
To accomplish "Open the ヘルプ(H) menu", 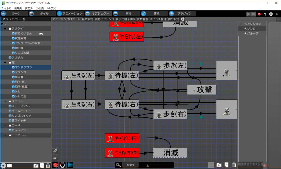I will point(51,8).
